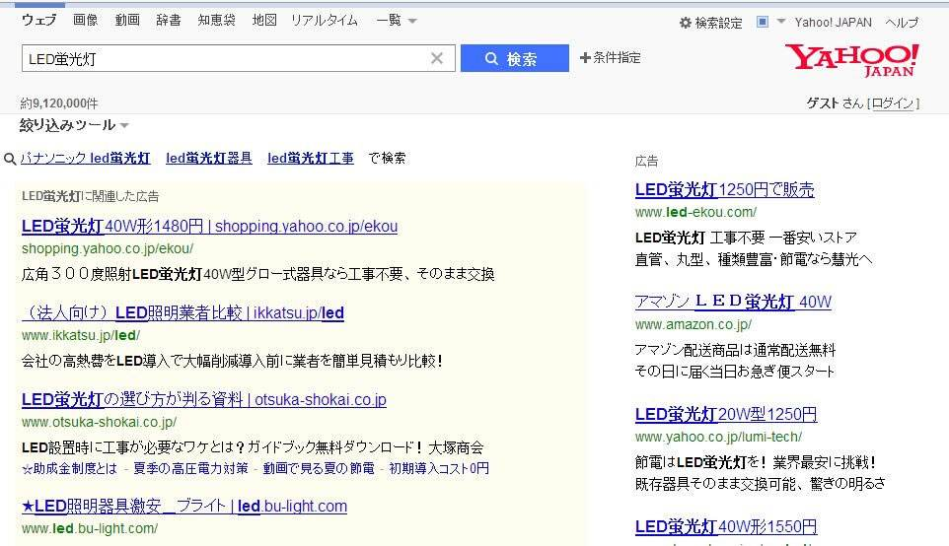Viewport: 949px width, 546px height.
Task: Switch to the 動画 tab
Action: coord(127,21)
